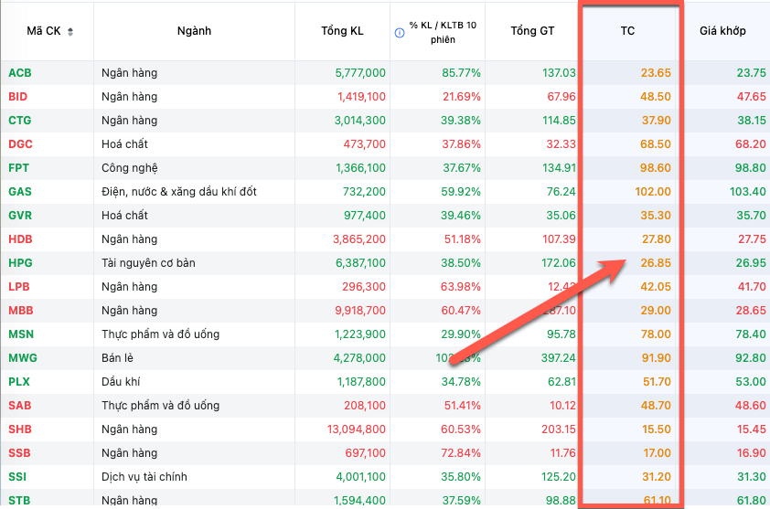Image resolution: width=770 pixels, height=509 pixels.
Task: Click Điện, nước & xăng dầu khí đốt
Action: tap(178, 191)
